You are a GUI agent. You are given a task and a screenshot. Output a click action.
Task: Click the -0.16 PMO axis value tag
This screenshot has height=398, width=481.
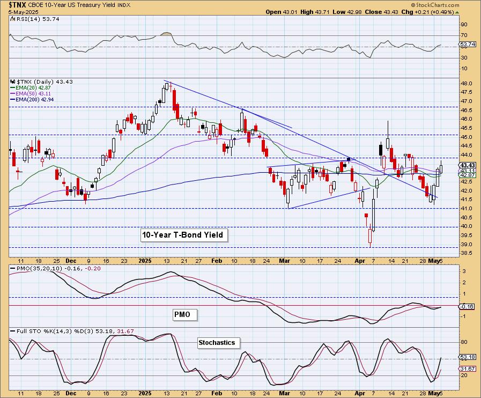(467, 307)
